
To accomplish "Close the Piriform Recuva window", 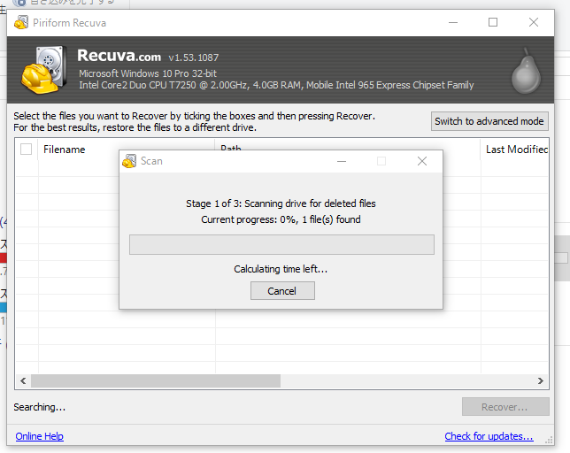I will tap(534, 22).
